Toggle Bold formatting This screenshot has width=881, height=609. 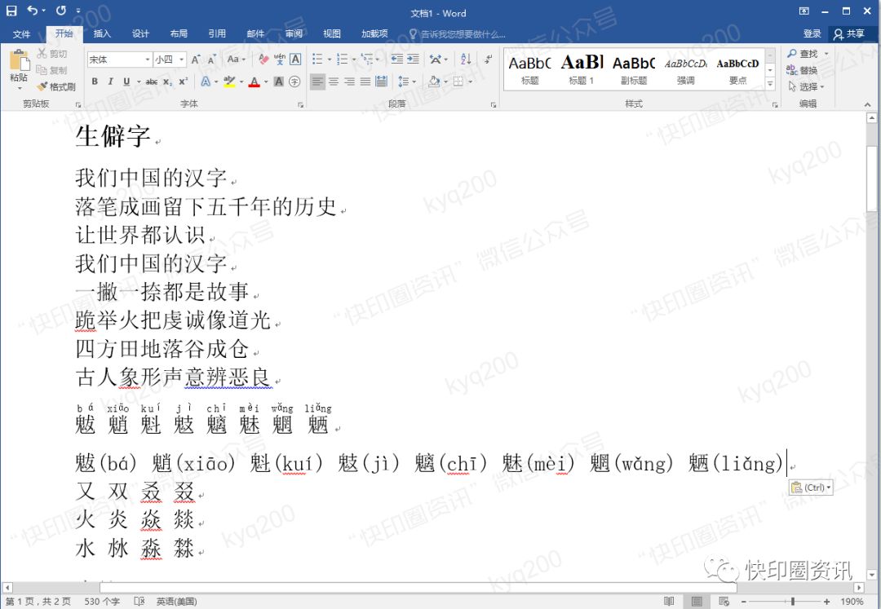pos(95,82)
